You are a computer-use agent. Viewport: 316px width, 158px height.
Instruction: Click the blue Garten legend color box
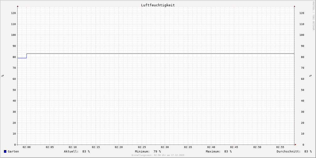point(5,151)
